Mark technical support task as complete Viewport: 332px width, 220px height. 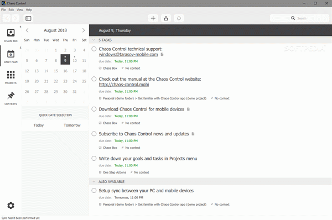[x=94, y=49]
